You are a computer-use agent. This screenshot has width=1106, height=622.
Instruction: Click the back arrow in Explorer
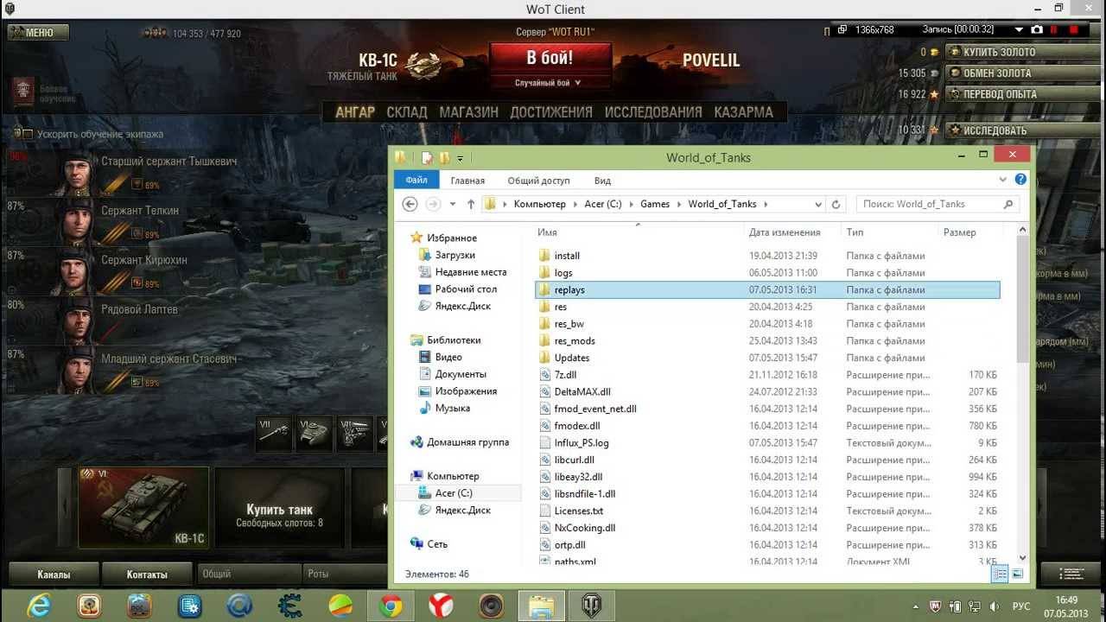pyautogui.click(x=410, y=205)
